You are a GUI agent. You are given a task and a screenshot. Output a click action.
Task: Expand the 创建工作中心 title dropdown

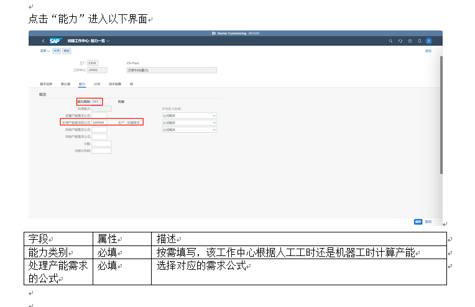108,41
